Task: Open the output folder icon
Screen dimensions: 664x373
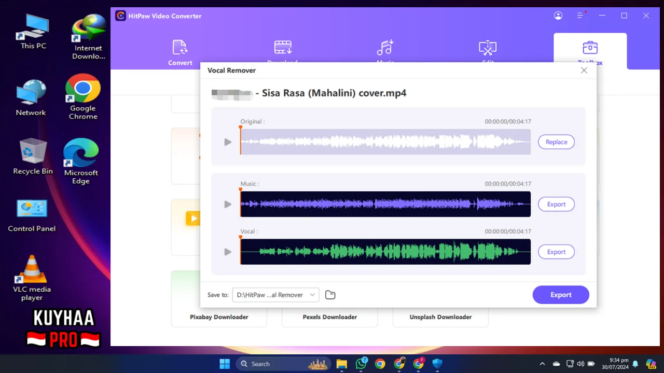Action: [330, 295]
